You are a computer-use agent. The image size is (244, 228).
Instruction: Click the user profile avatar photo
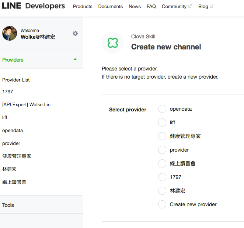coord(10,33)
